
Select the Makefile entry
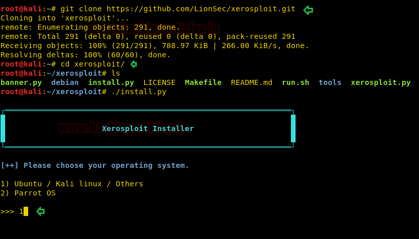tap(203, 82)
